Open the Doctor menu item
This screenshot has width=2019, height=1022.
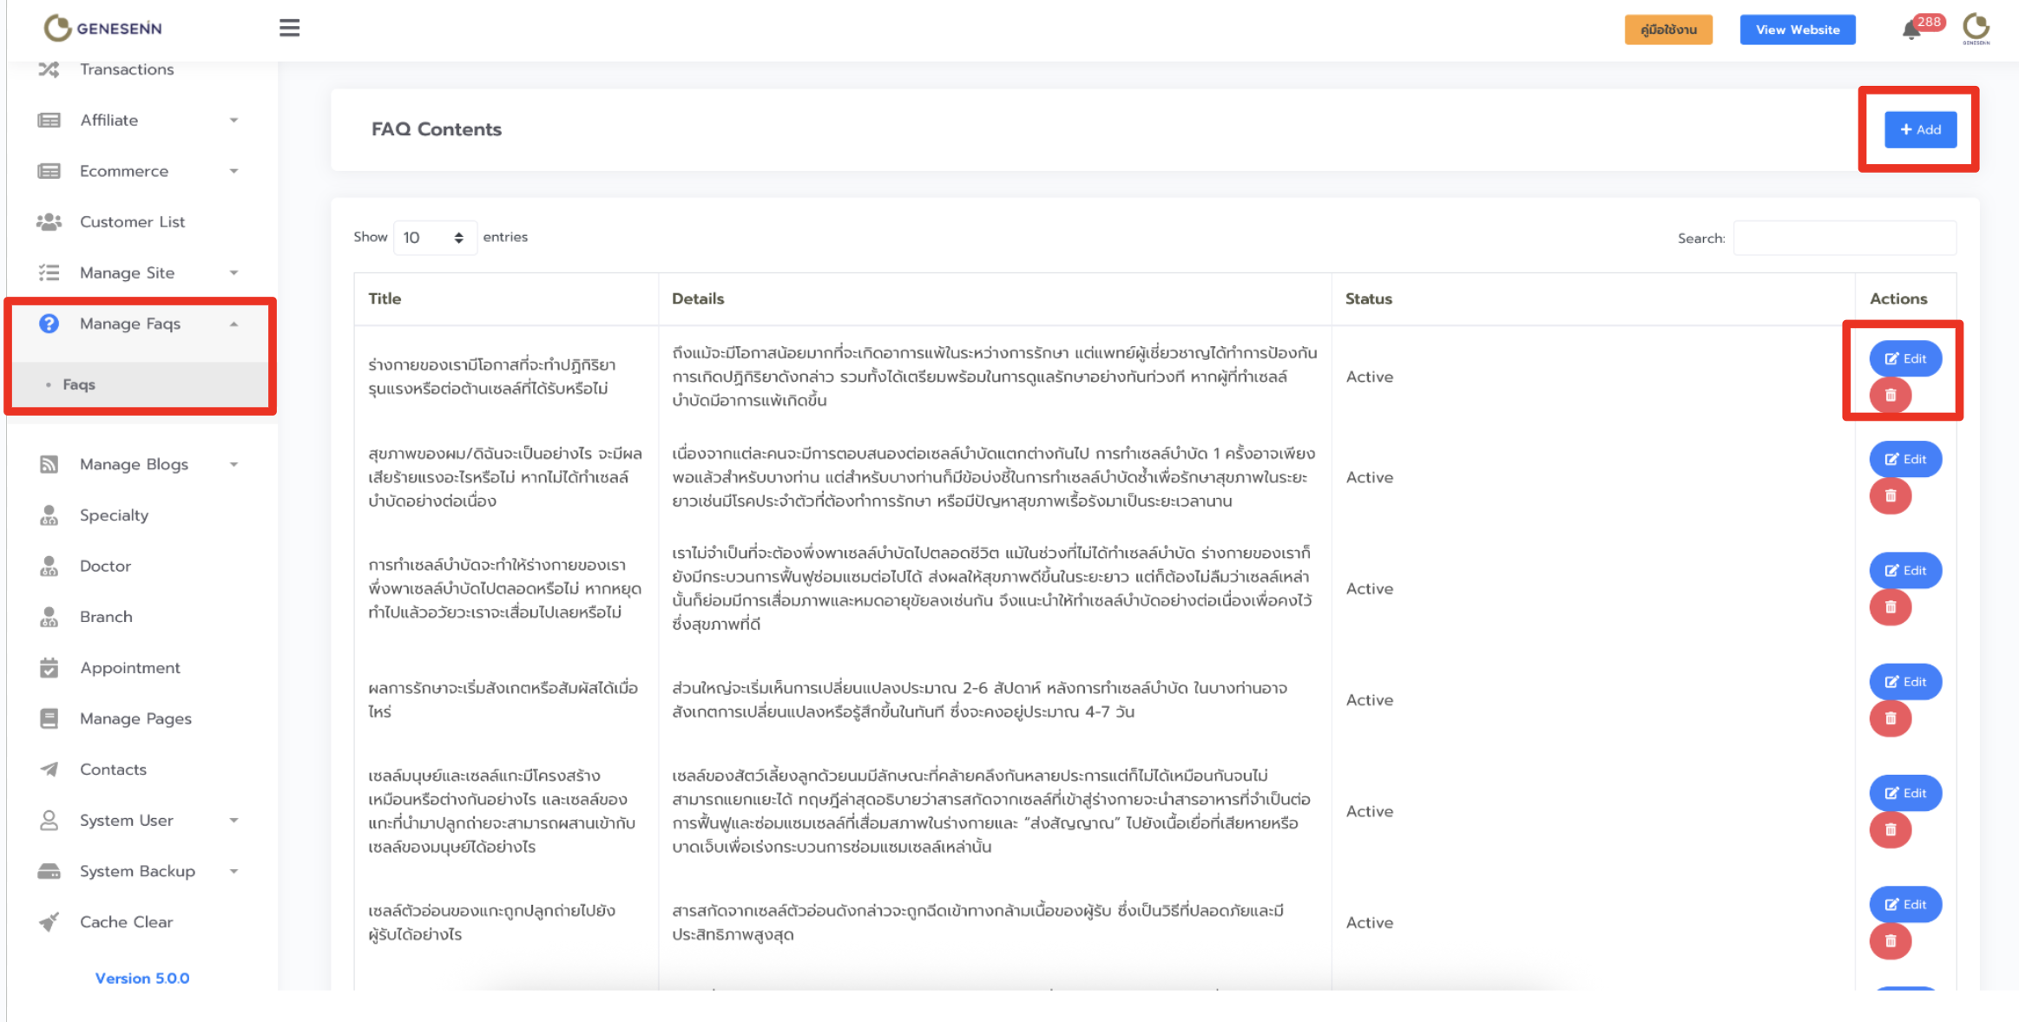[105, 567]
